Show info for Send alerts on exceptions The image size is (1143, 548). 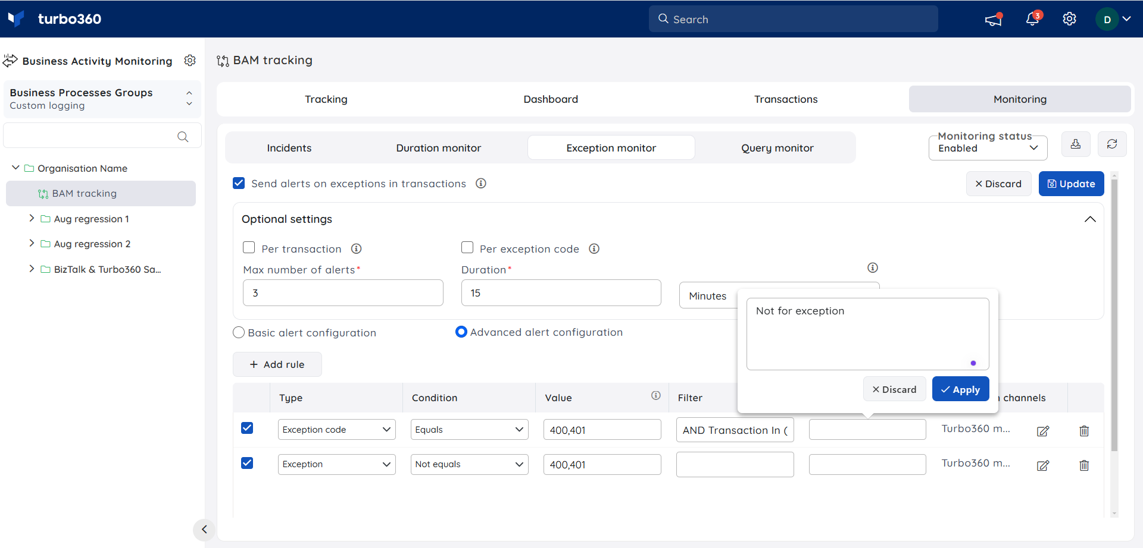481,184
